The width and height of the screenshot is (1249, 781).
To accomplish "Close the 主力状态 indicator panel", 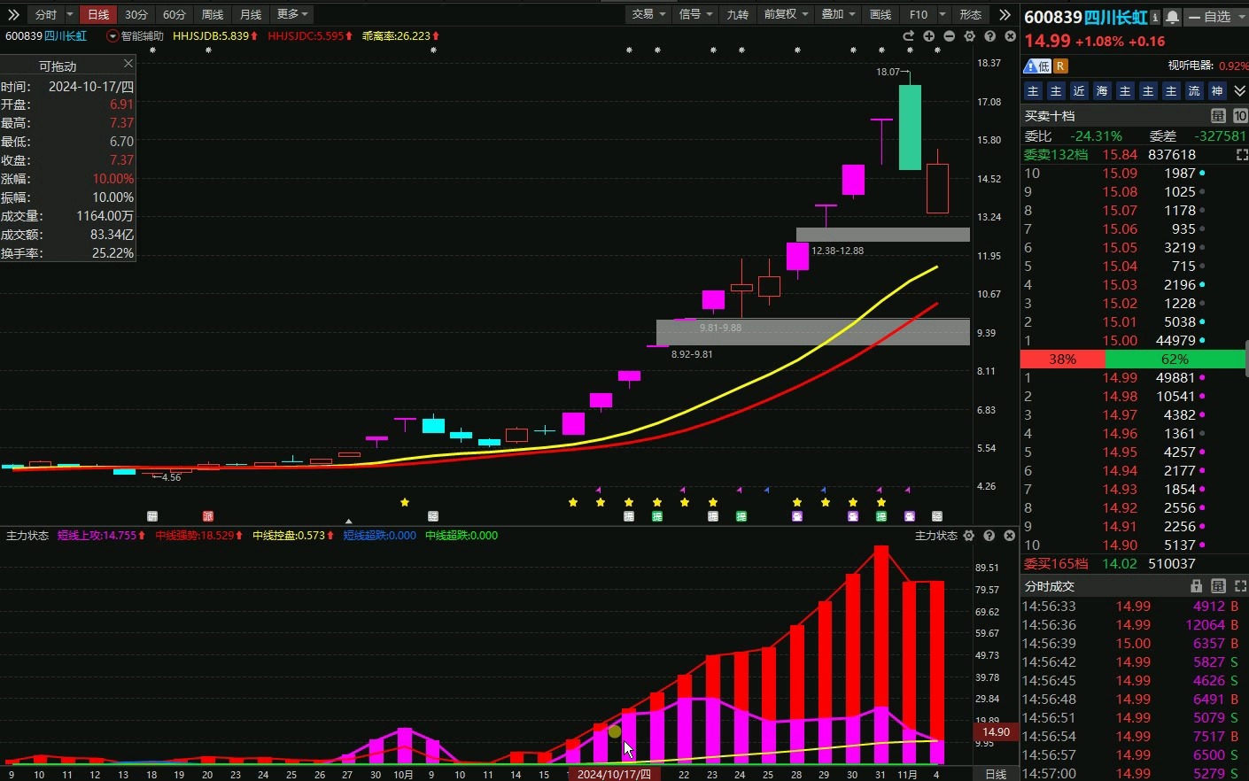I will pos(1009,536).
